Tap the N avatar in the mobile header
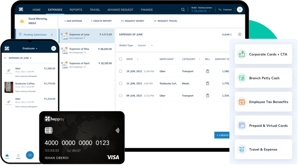Image resolution: width=299 pixels, height=167 pixels. click(54, 48)
